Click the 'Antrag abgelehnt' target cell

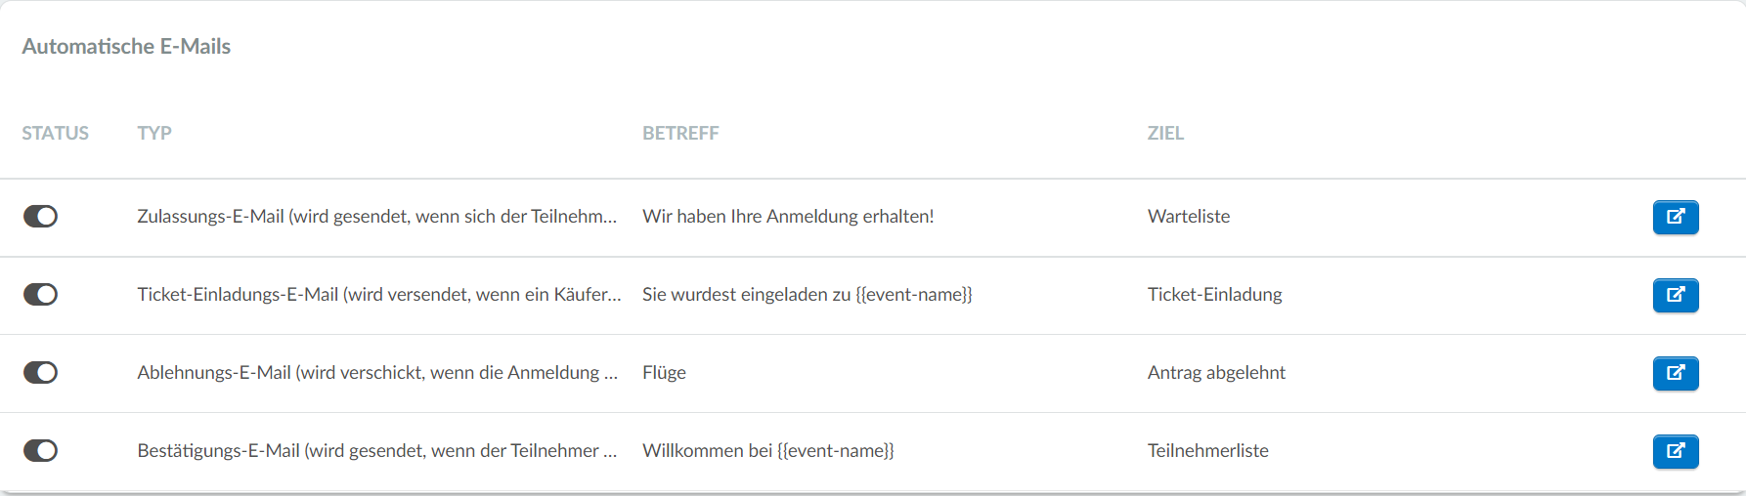coord(1216,372)
